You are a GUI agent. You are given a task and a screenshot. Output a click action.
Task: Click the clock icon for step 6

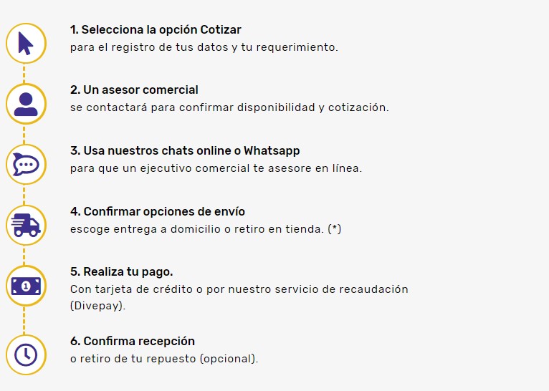pyautogui.click(x=26, y=354)
